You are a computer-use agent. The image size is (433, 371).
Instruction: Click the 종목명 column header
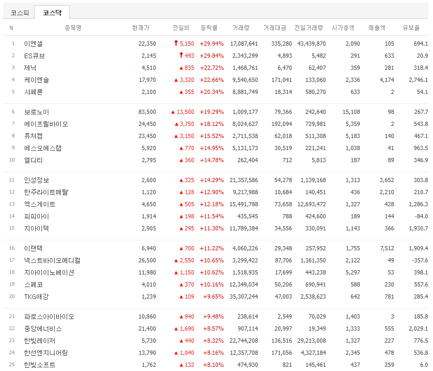pos(73,28)
